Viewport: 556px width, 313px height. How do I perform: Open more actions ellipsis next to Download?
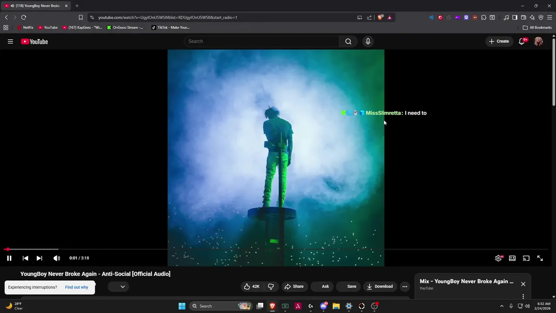pyautogui.click(x=405, y=286)
